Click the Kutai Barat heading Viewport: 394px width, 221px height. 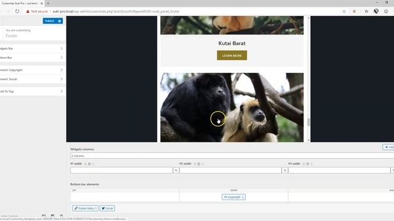pyautogui.click(x=232, y=44)
